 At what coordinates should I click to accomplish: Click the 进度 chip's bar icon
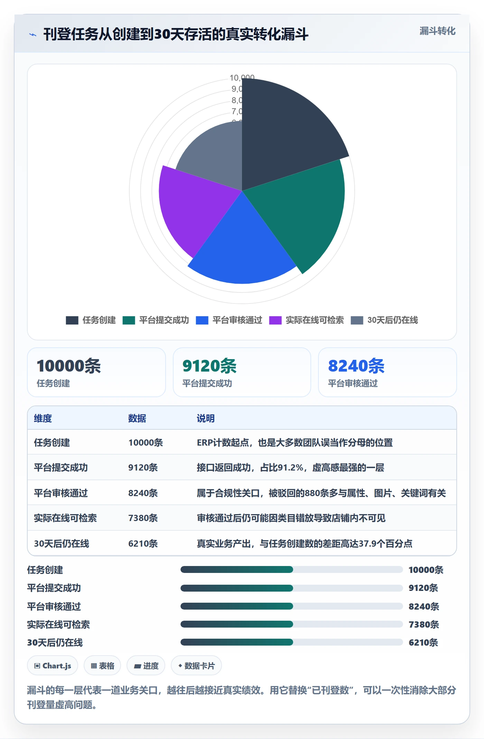pos(137,666)
